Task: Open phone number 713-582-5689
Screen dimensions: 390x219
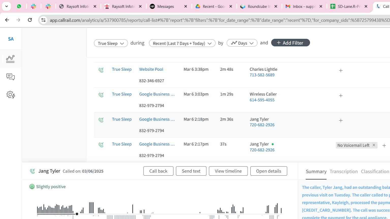Action: coord(262,75)
